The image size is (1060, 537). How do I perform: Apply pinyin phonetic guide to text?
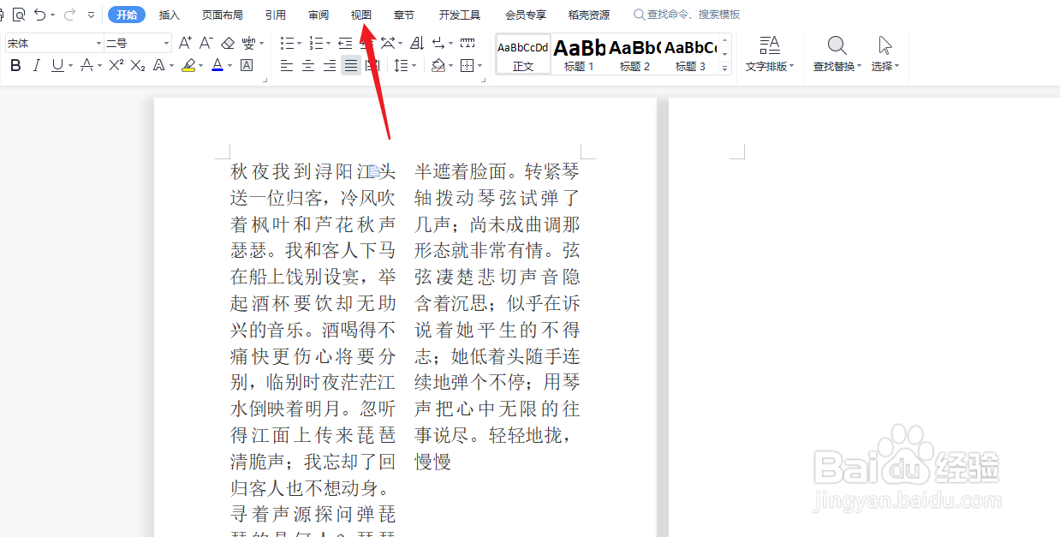coord(249,43)
